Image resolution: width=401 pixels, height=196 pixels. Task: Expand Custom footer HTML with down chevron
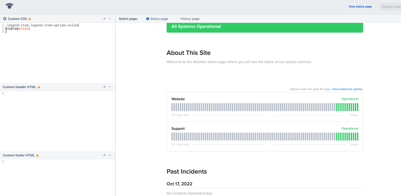pyautogui.click(x=110, y=155)
